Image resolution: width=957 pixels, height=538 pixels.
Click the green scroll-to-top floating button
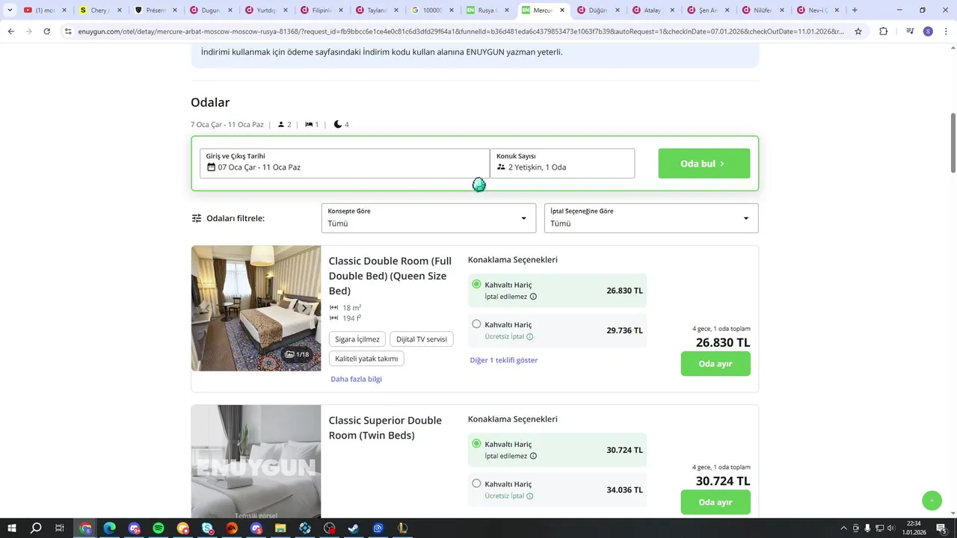[932, 501]
